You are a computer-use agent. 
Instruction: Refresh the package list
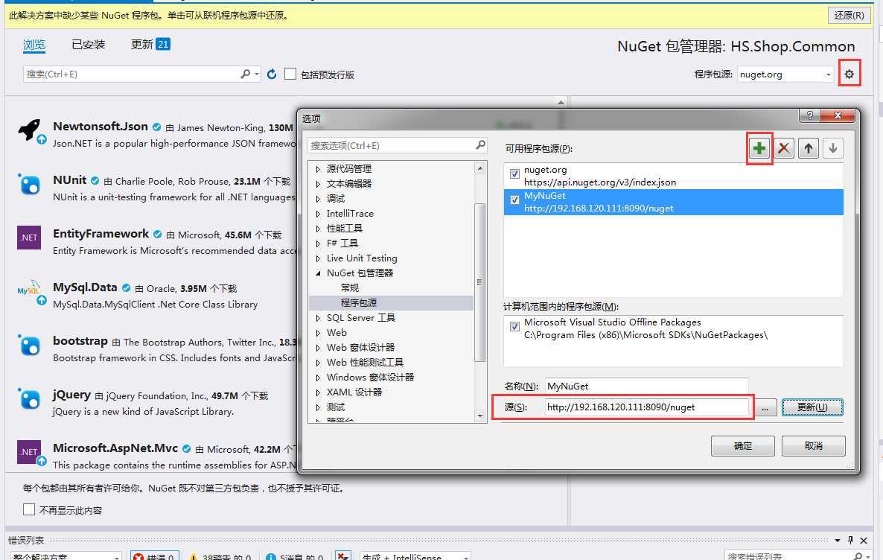point(272,74)
